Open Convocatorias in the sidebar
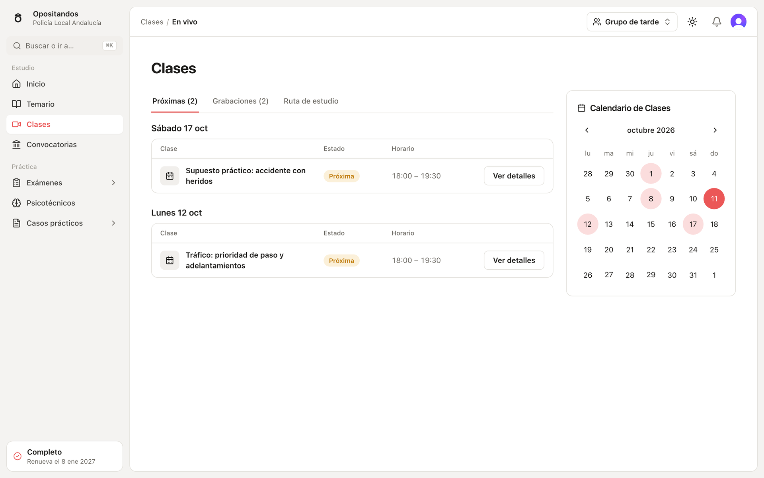 coord(64,145)
